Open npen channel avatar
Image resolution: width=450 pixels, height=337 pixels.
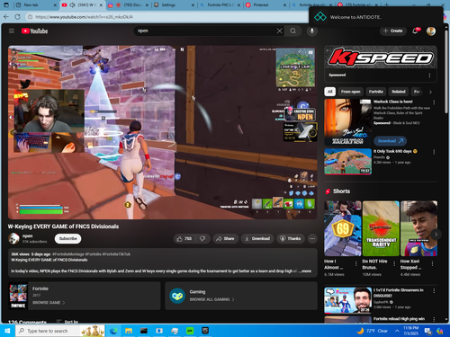click(13, 238)
